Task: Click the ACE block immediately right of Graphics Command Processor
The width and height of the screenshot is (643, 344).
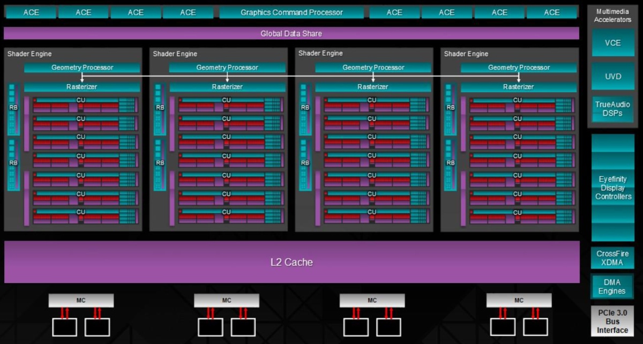Action: (394, 12)
